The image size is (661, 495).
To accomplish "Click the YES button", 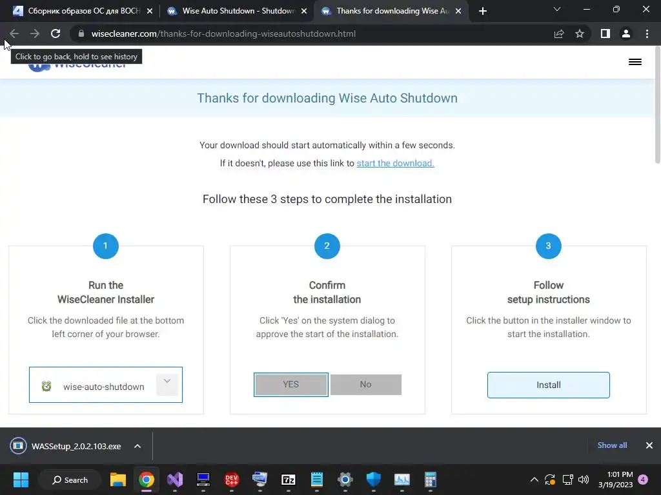I will pyautogui.click(x=291, y=384).
